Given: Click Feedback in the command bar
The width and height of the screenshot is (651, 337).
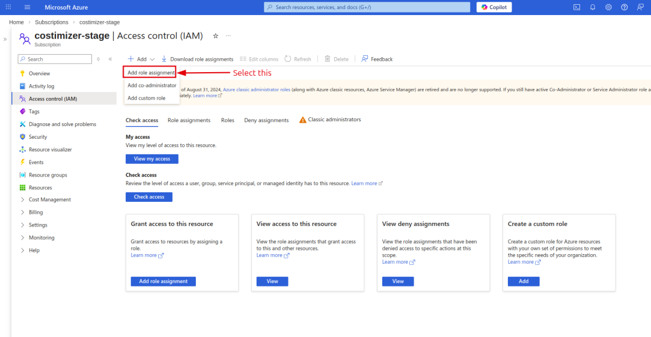Looking at the screenshot, I should tap(377, 59).
